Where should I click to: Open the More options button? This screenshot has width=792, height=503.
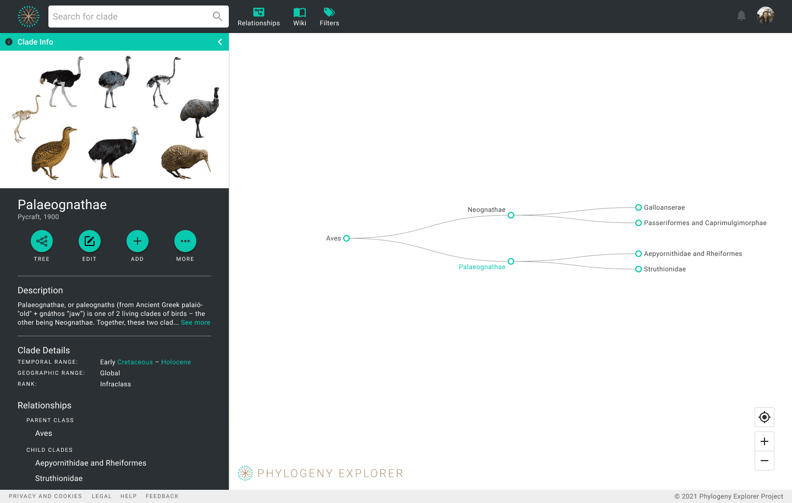click(185, 241)
